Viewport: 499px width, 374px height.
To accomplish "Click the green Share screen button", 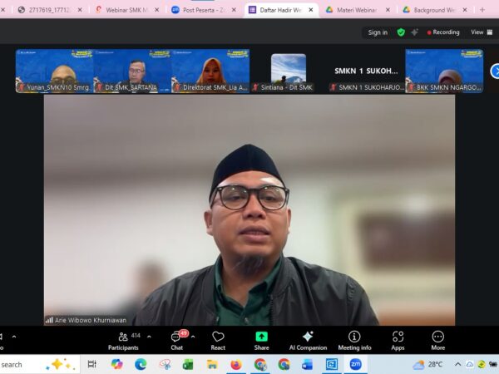I will pyautogui.click(x=261, y=340).
